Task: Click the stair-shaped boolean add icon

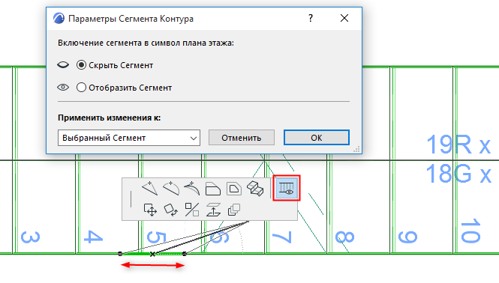Action: (255, 189)
